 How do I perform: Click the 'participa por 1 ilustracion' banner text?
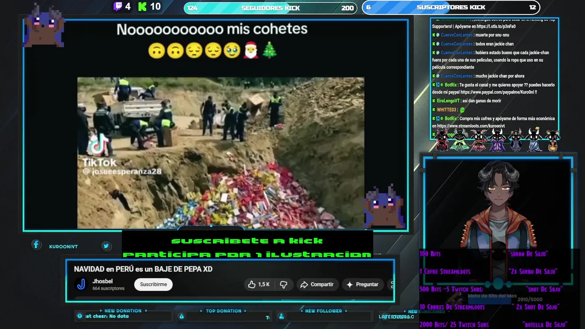point(247,254)
